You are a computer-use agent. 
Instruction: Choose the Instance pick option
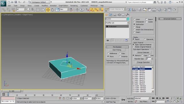[120, 57]
